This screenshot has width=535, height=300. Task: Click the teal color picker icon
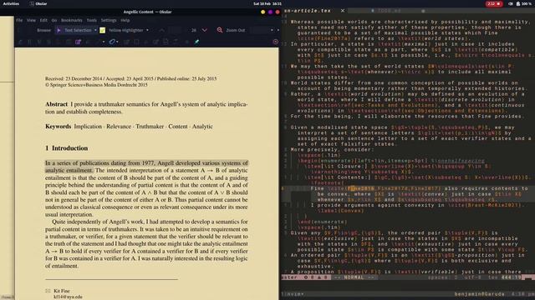(196, 42)
